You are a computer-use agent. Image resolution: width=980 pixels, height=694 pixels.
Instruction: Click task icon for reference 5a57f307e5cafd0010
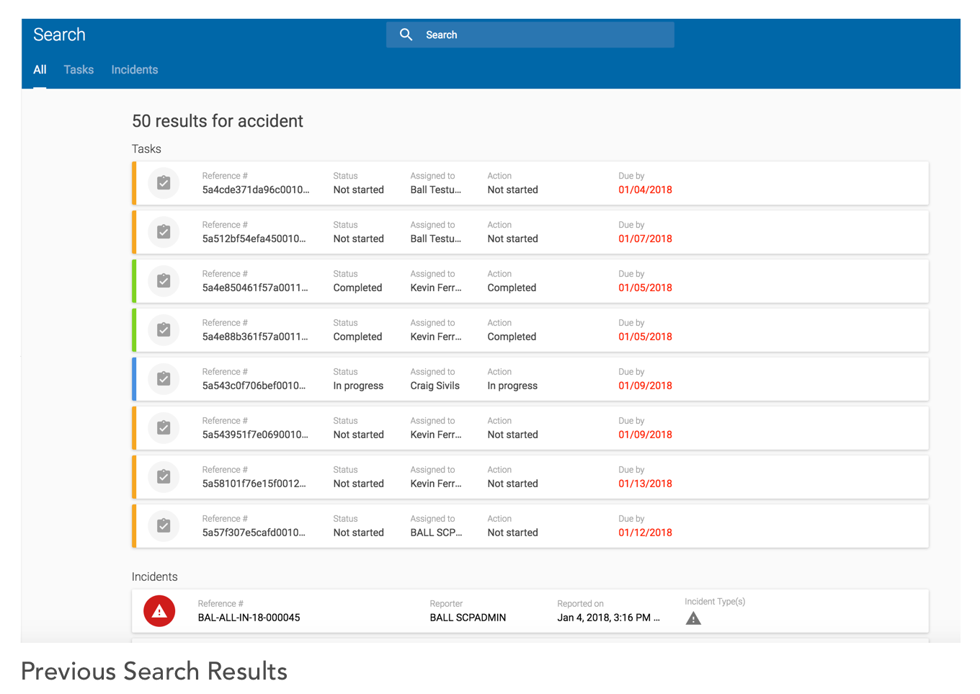pos(164,526)
